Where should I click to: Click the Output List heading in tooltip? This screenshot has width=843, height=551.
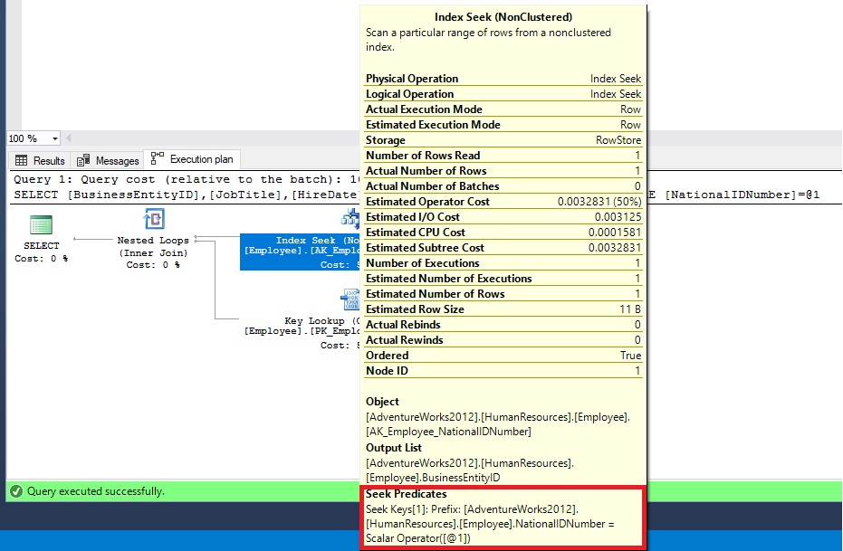point(395,448)
